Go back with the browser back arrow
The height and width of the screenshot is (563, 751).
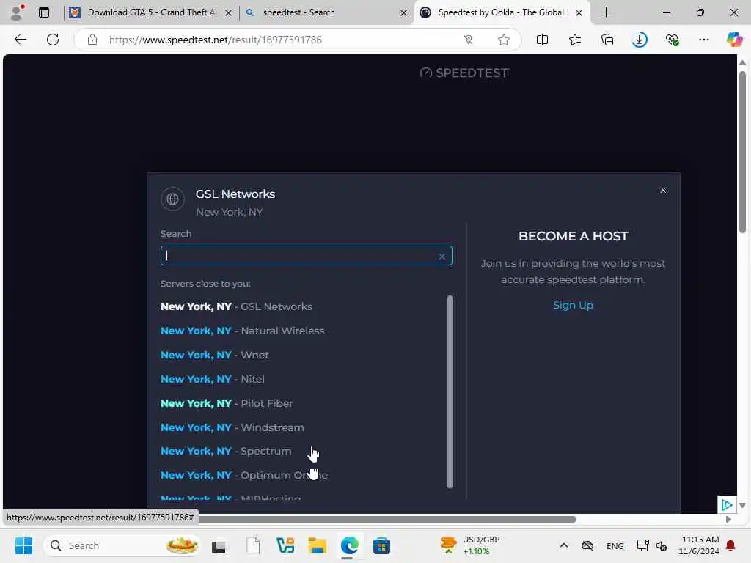click(x=20, y=40)
